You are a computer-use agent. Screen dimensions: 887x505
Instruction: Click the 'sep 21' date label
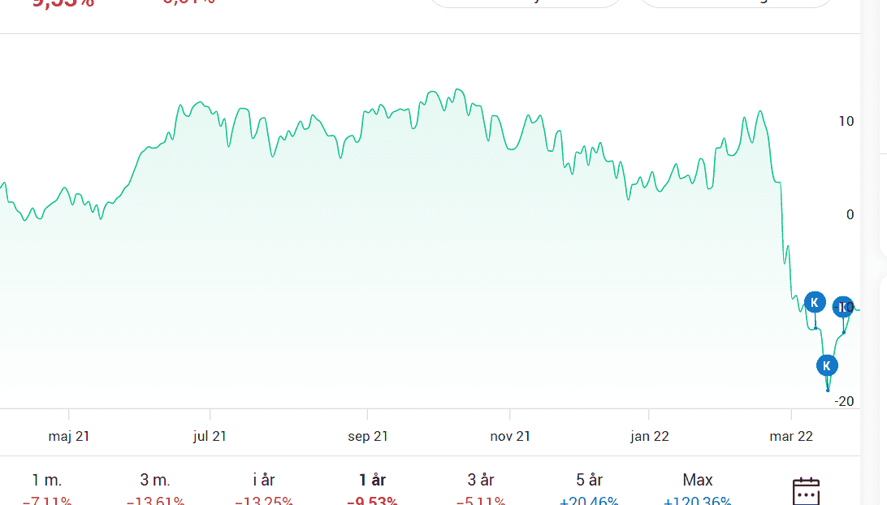click(368, 437)
